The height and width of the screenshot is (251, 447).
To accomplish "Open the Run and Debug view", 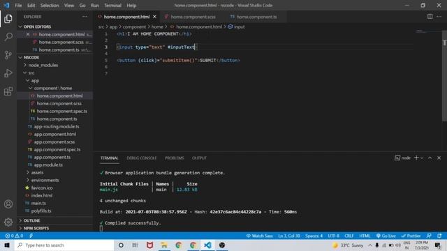I will click(8, 73).
